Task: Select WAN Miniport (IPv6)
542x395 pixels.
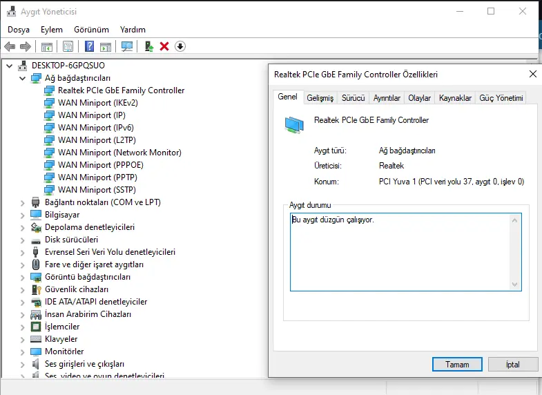Action: [x=96, y=128]
